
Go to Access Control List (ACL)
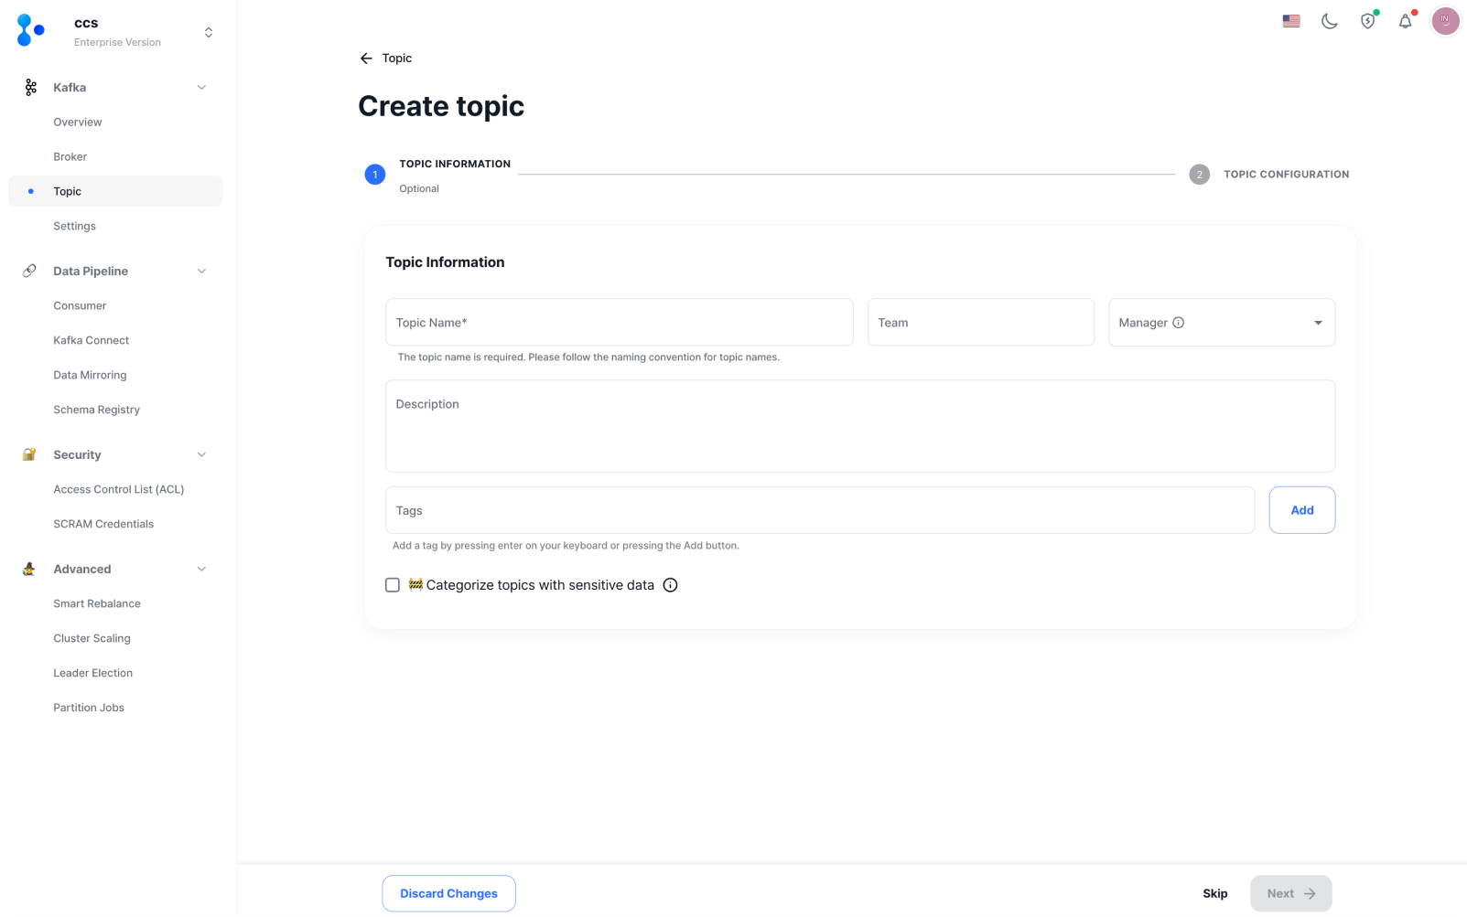pos(118,489)
